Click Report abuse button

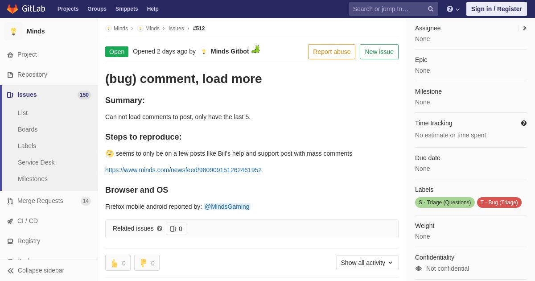(332, 52)
